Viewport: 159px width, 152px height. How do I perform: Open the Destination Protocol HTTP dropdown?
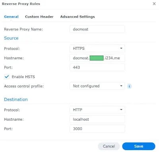[x=97, y=110]
